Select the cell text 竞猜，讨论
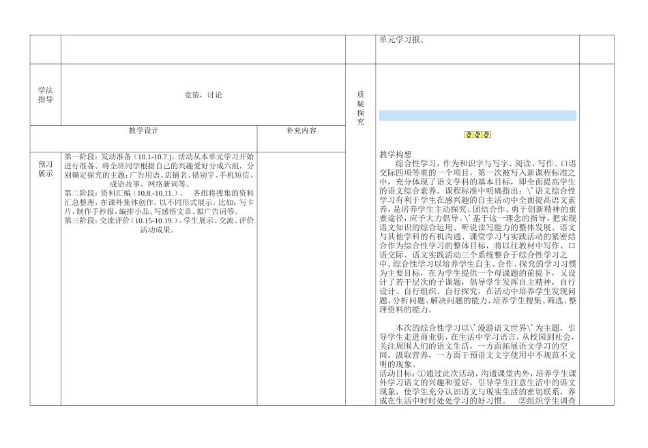Viewport: 648px width, 448px height. point(203,95)
